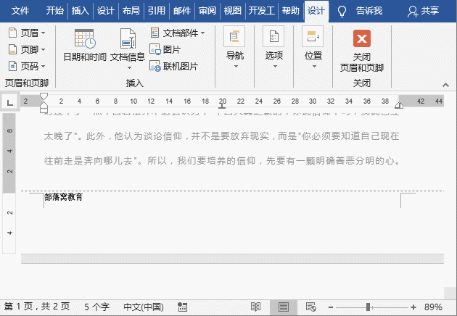The image size is (457, 316).
Task: Click the 文档信息 document info icon
Action: point(128,38)
